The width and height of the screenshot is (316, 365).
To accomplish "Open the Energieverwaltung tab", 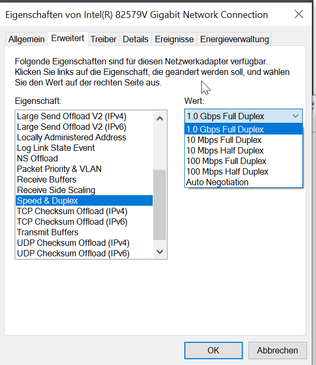I will point(234,39).
